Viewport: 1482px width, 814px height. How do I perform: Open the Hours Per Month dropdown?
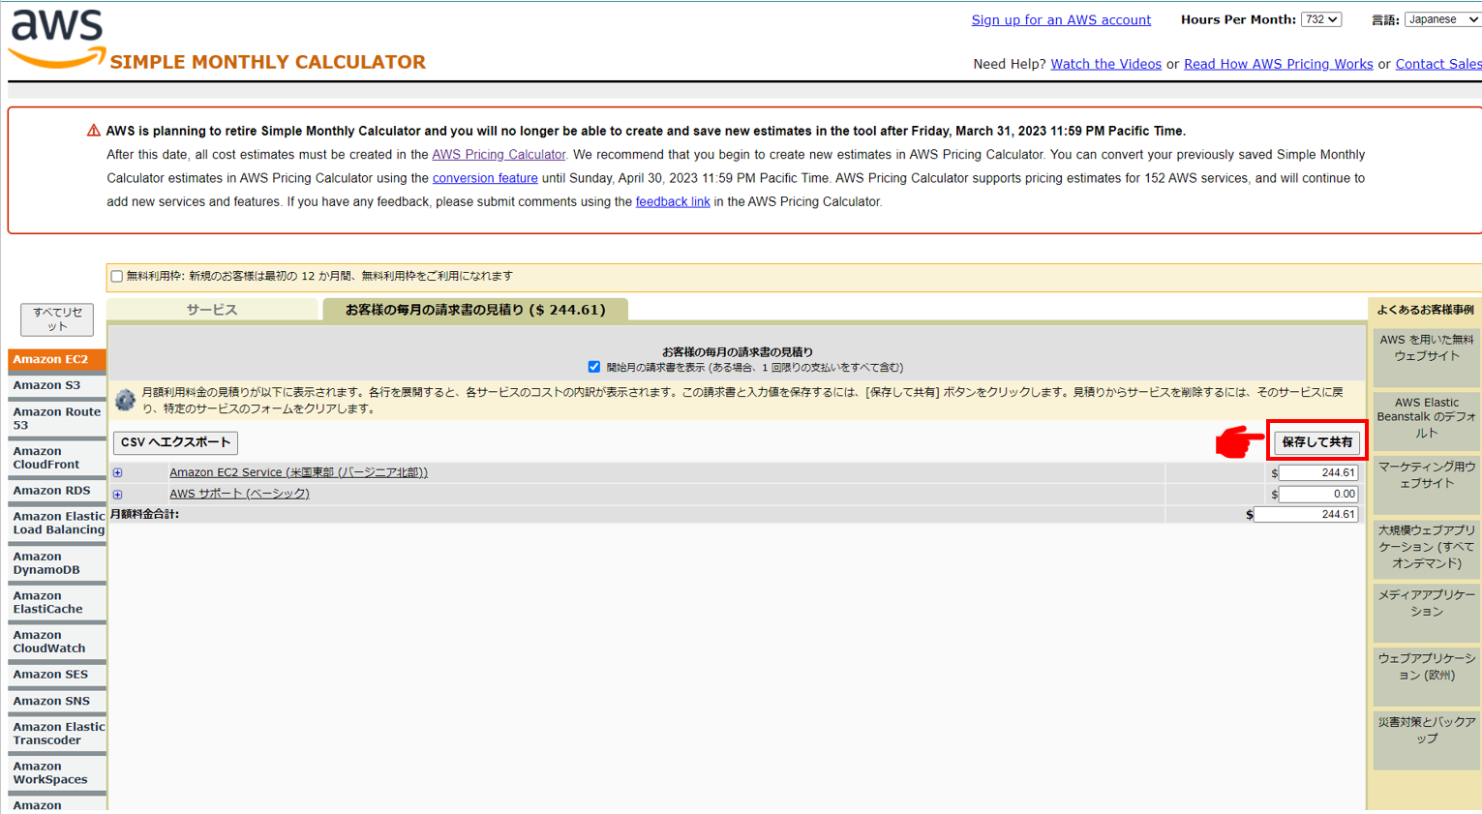tap(1320, 19)
